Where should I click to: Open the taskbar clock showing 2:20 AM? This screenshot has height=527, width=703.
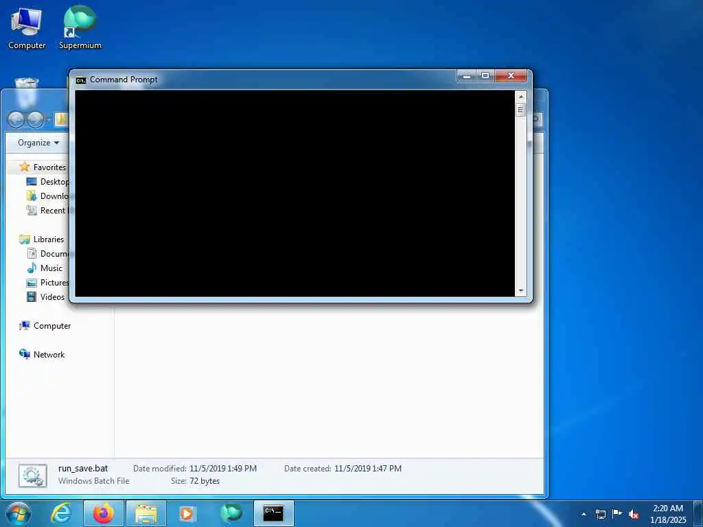point(668,514)
